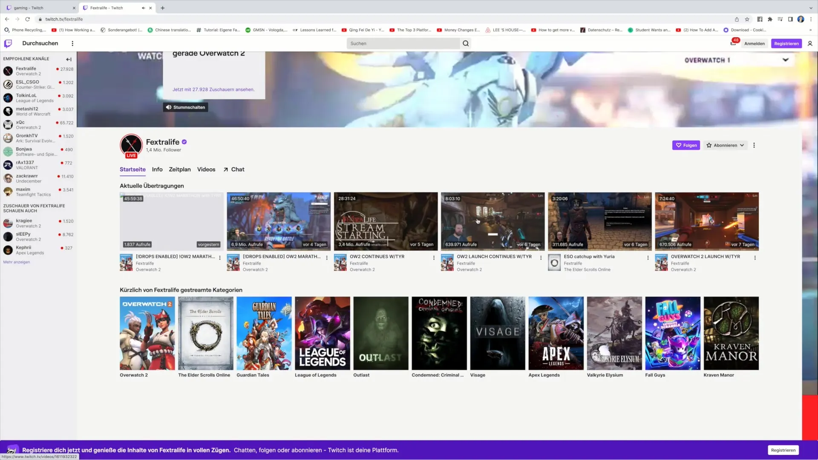Click Jetzt mit 27.928 Zuschauern ansehen link
This screenshot has width=818, height=460.
(x=213, y=89)
